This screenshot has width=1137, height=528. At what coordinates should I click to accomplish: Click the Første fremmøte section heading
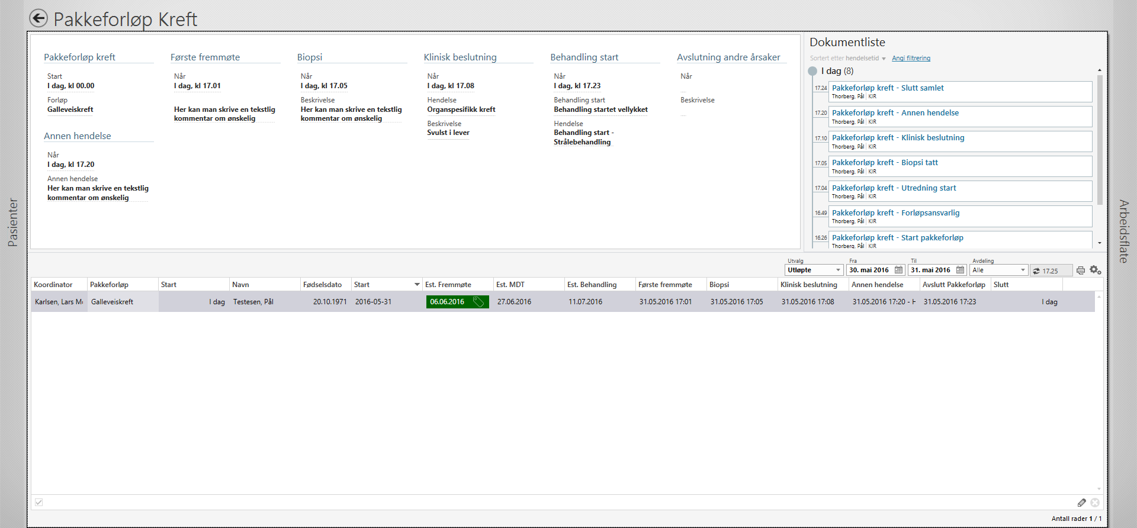click(x=205, y=57)
